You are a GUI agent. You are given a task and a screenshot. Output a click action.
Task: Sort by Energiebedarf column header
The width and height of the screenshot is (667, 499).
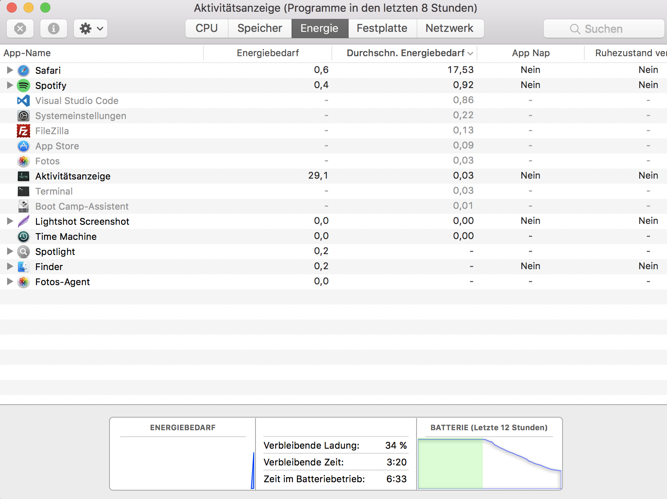point(268,53)
